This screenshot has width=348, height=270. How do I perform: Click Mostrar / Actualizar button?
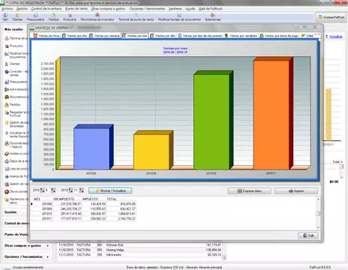point(110,190)
